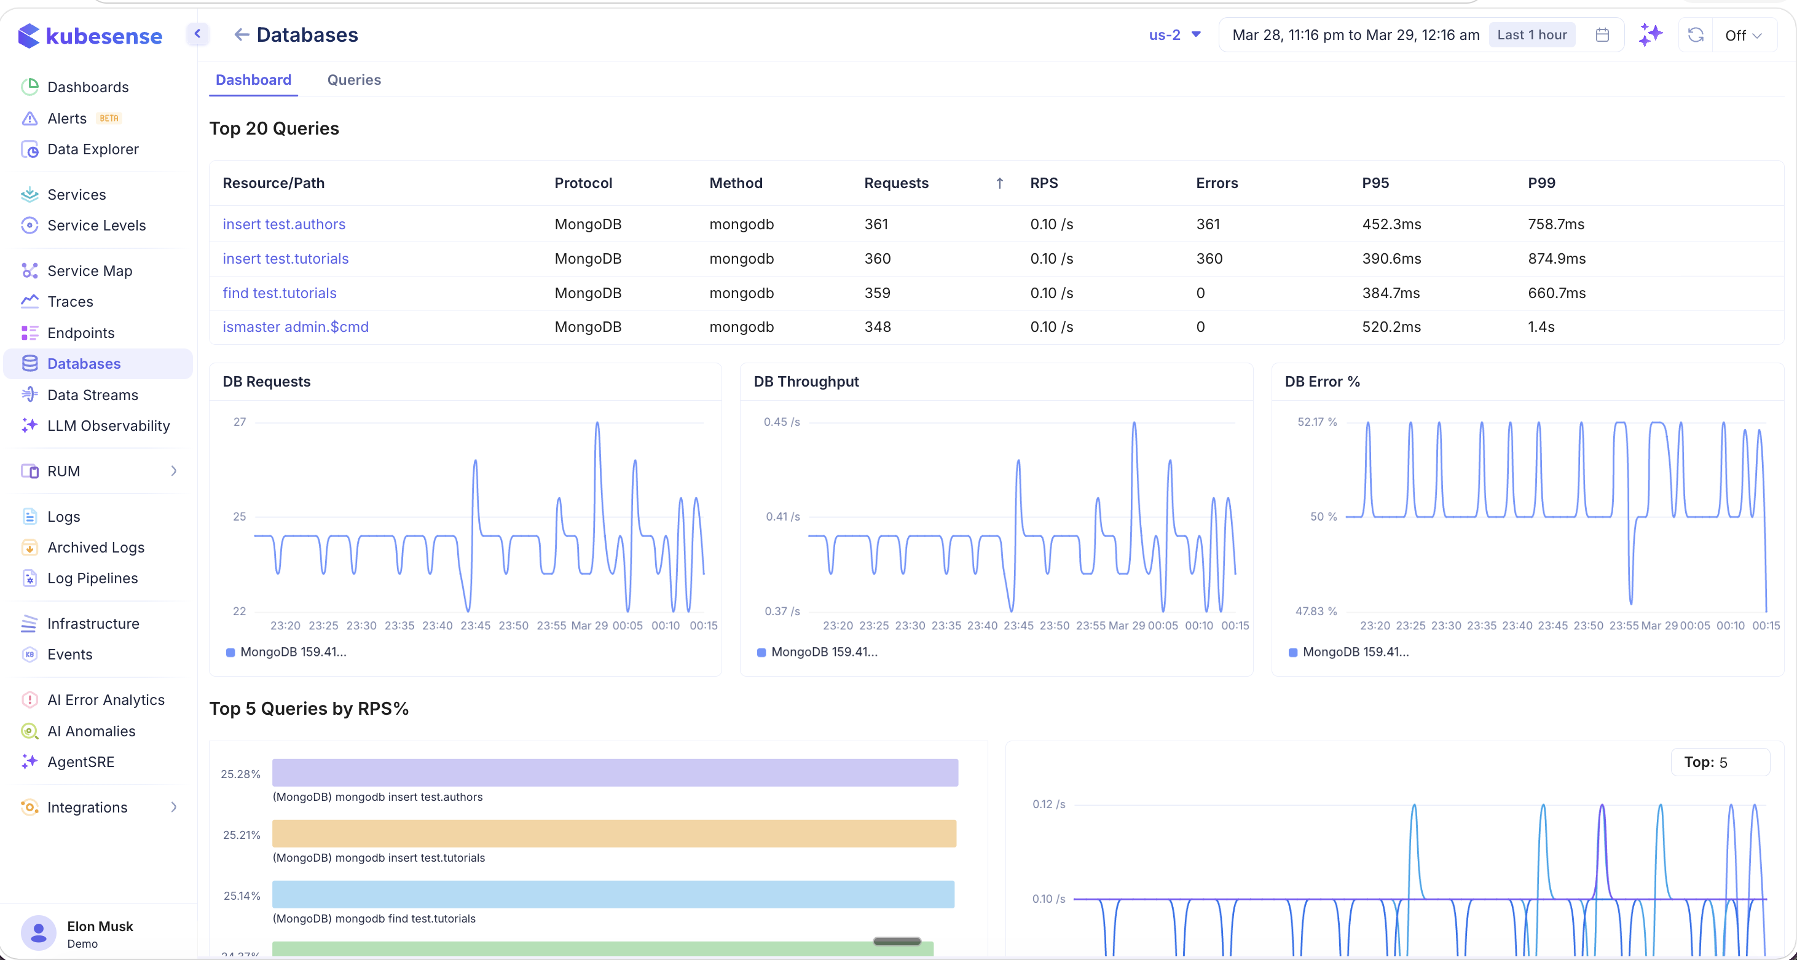The width and height of the screenshot is (1797, 960).
Task: Click the kubesense logo icon
Action: coord(29,36)
